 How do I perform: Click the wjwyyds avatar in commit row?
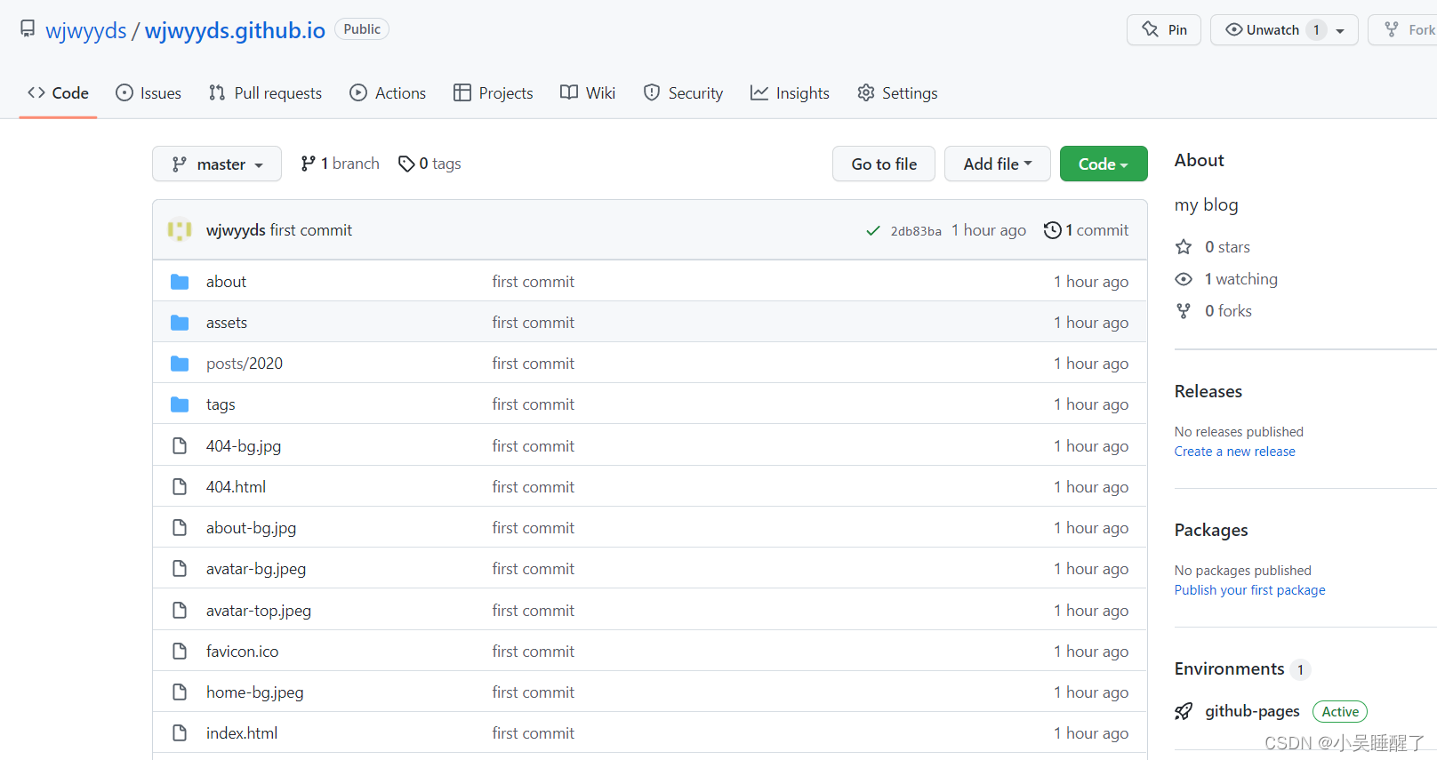(x=180, y=230)
